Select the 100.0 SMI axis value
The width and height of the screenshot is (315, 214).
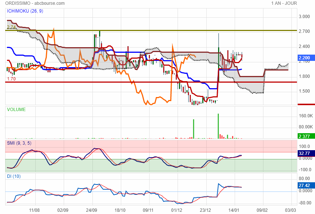tap(304, 146)
